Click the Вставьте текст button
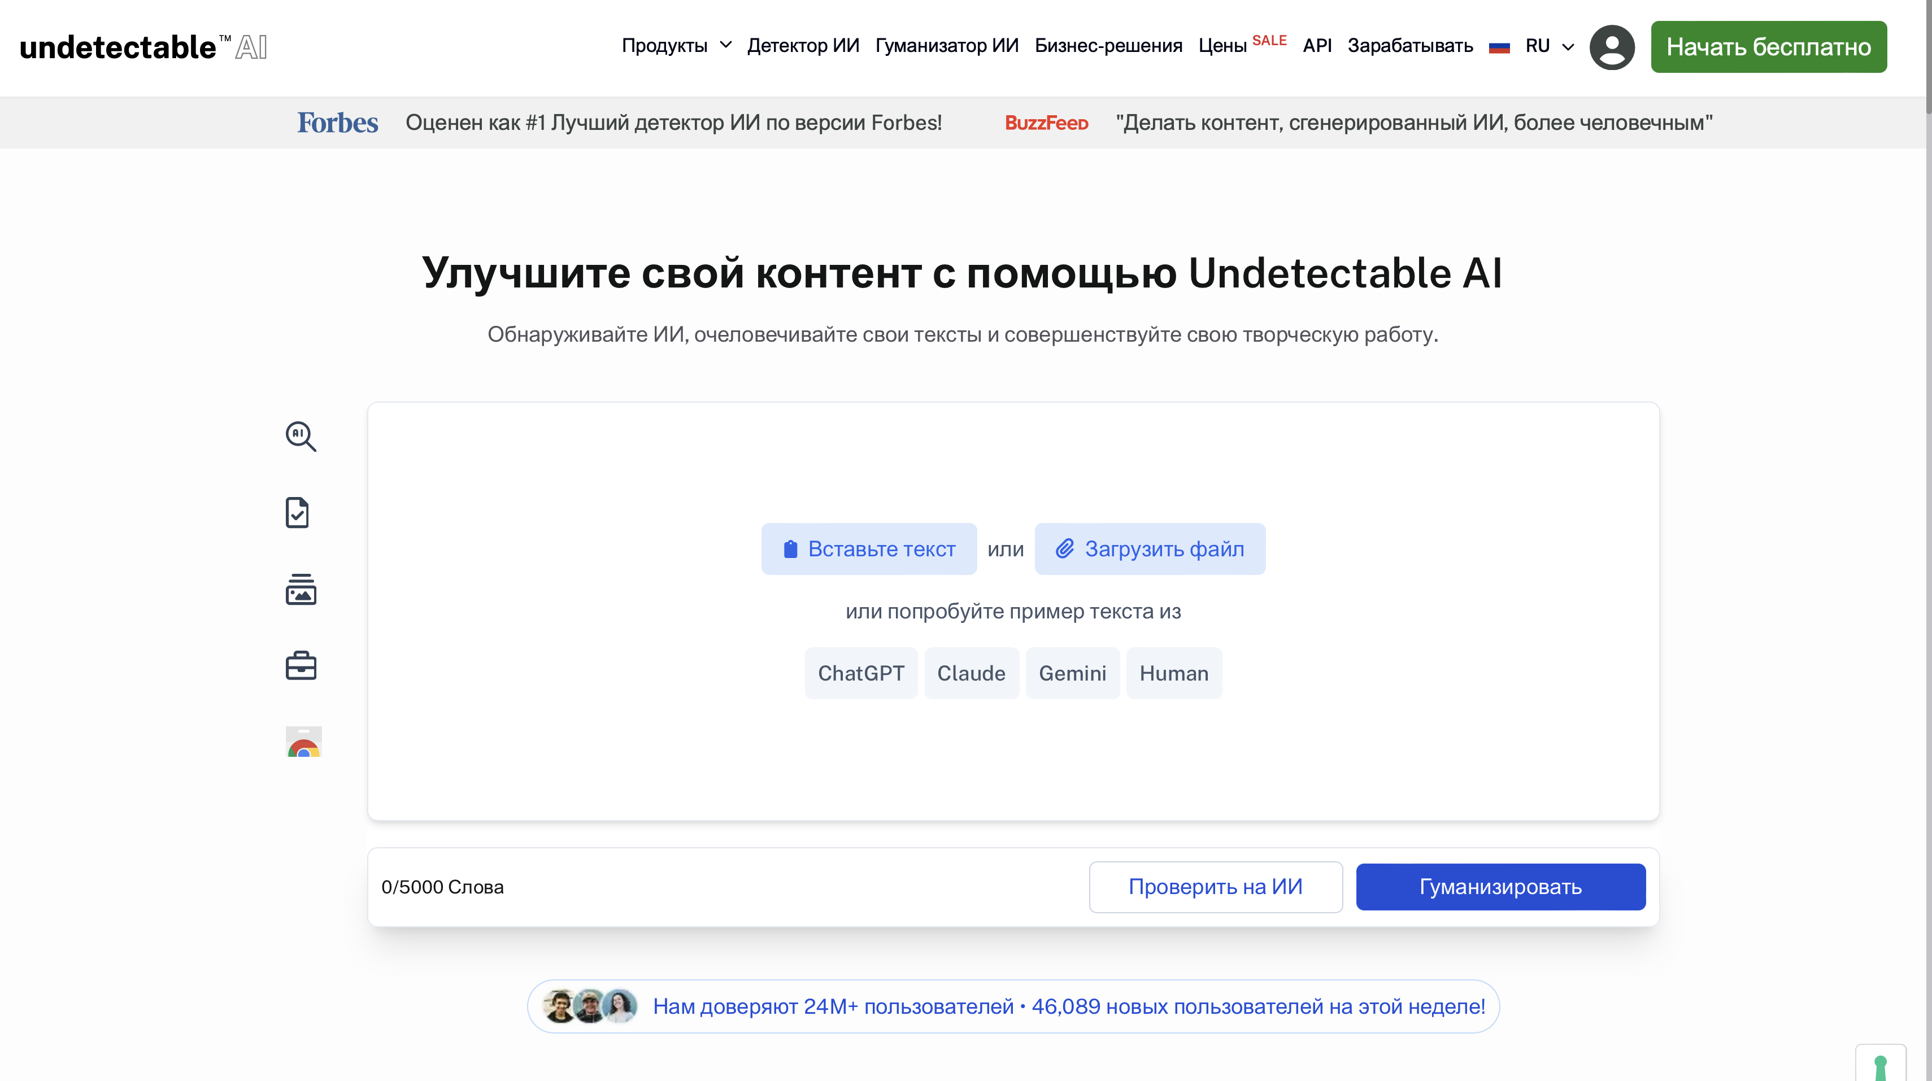 point(868,549)
